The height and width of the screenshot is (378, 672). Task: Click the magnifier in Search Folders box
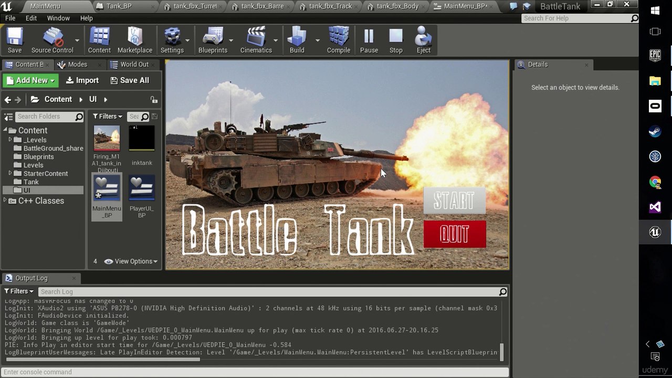[x=79, y=117]
